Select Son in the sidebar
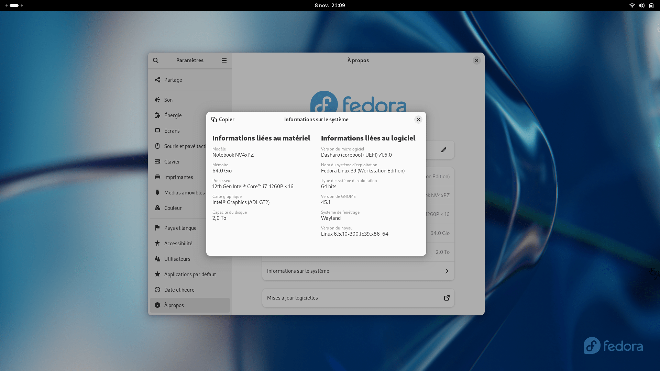This screenshot has height=371, width=660. (x=168, y=100)
